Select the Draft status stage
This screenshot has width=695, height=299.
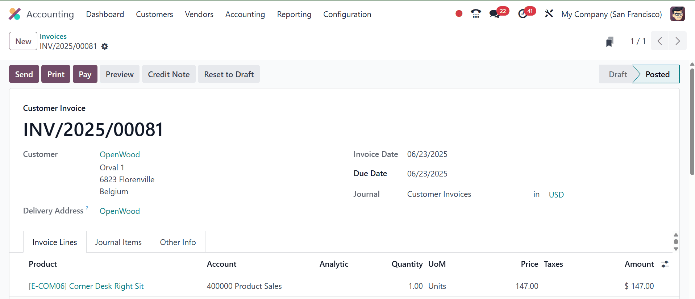617,74
